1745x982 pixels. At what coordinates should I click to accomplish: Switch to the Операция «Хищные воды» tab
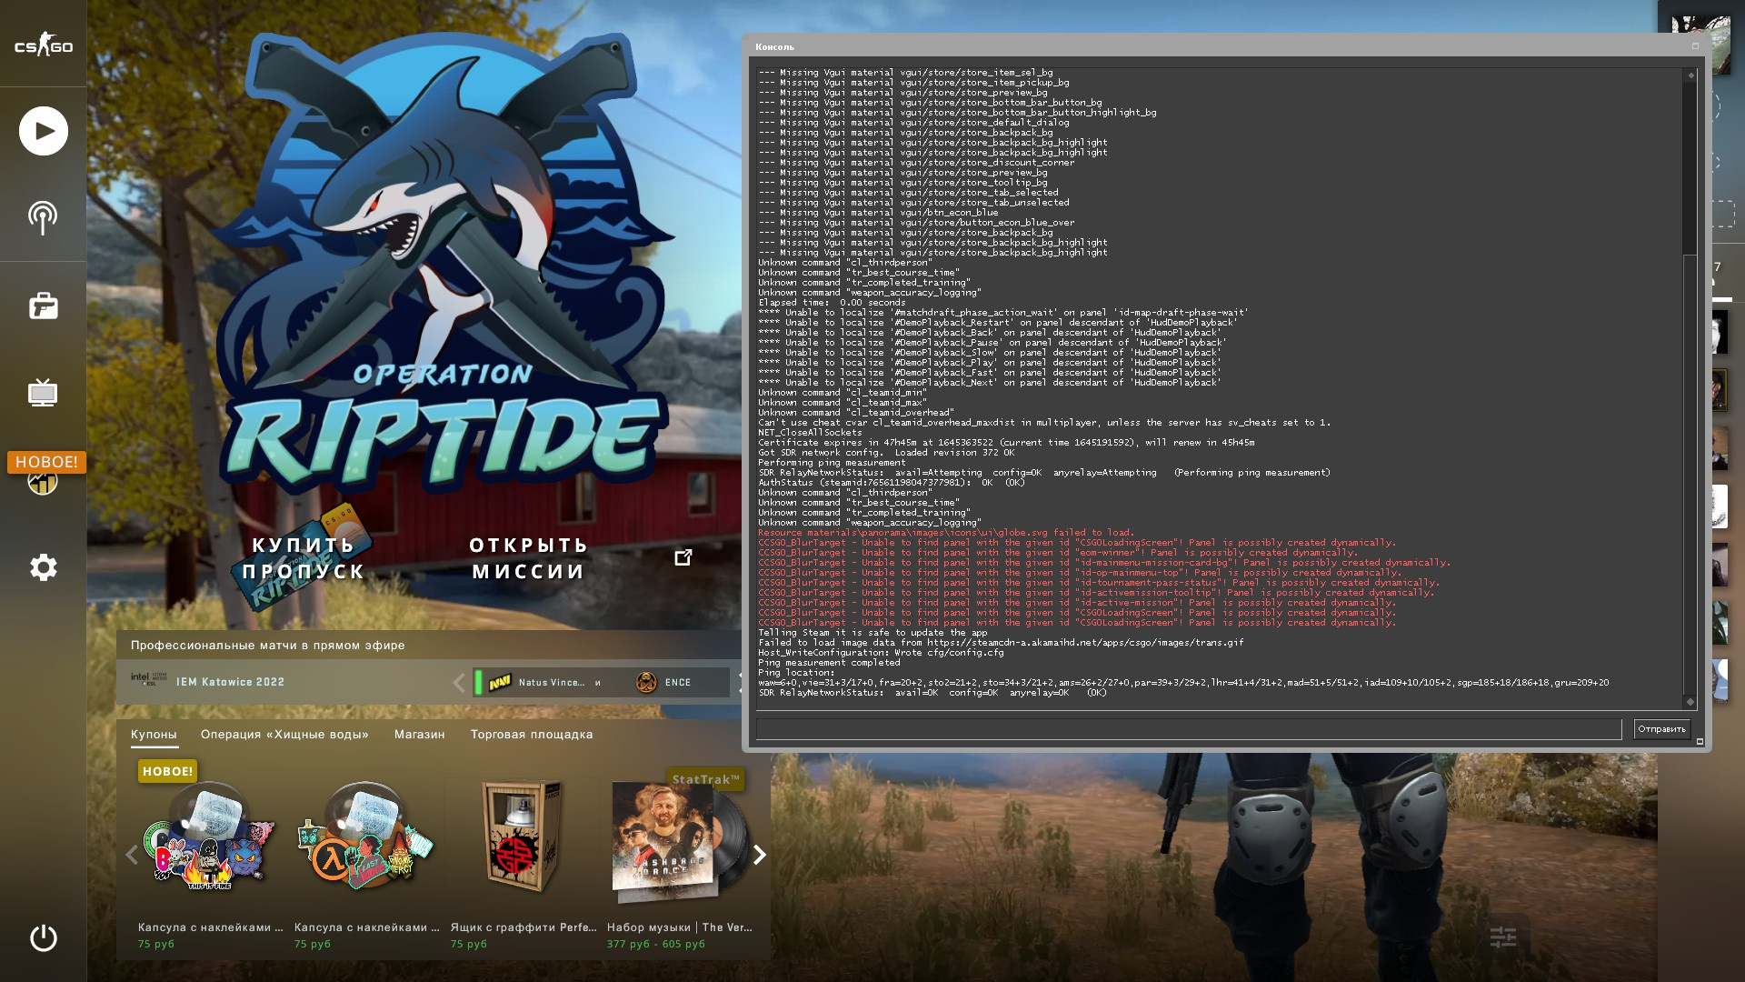click(284, 735)
